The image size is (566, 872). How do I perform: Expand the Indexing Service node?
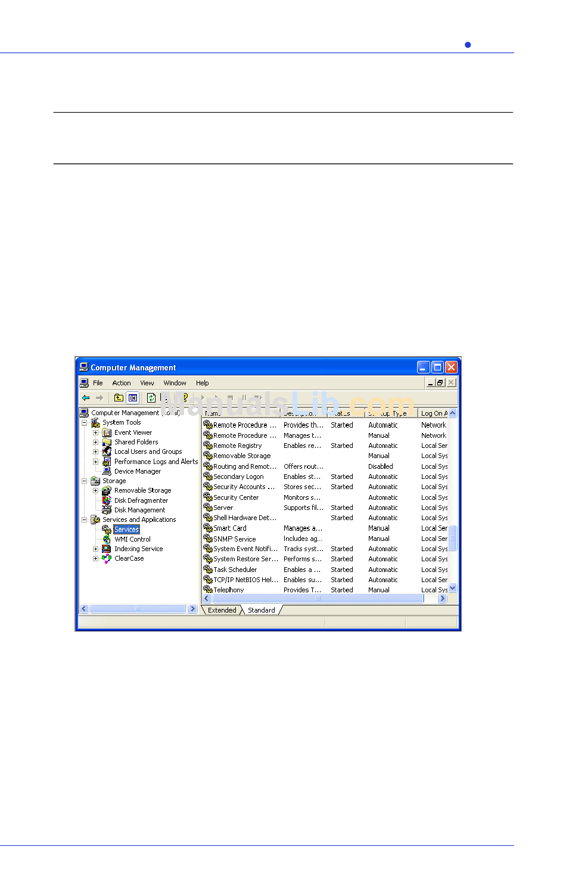95,549
